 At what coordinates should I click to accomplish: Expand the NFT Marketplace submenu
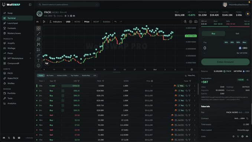pos(30,58)
